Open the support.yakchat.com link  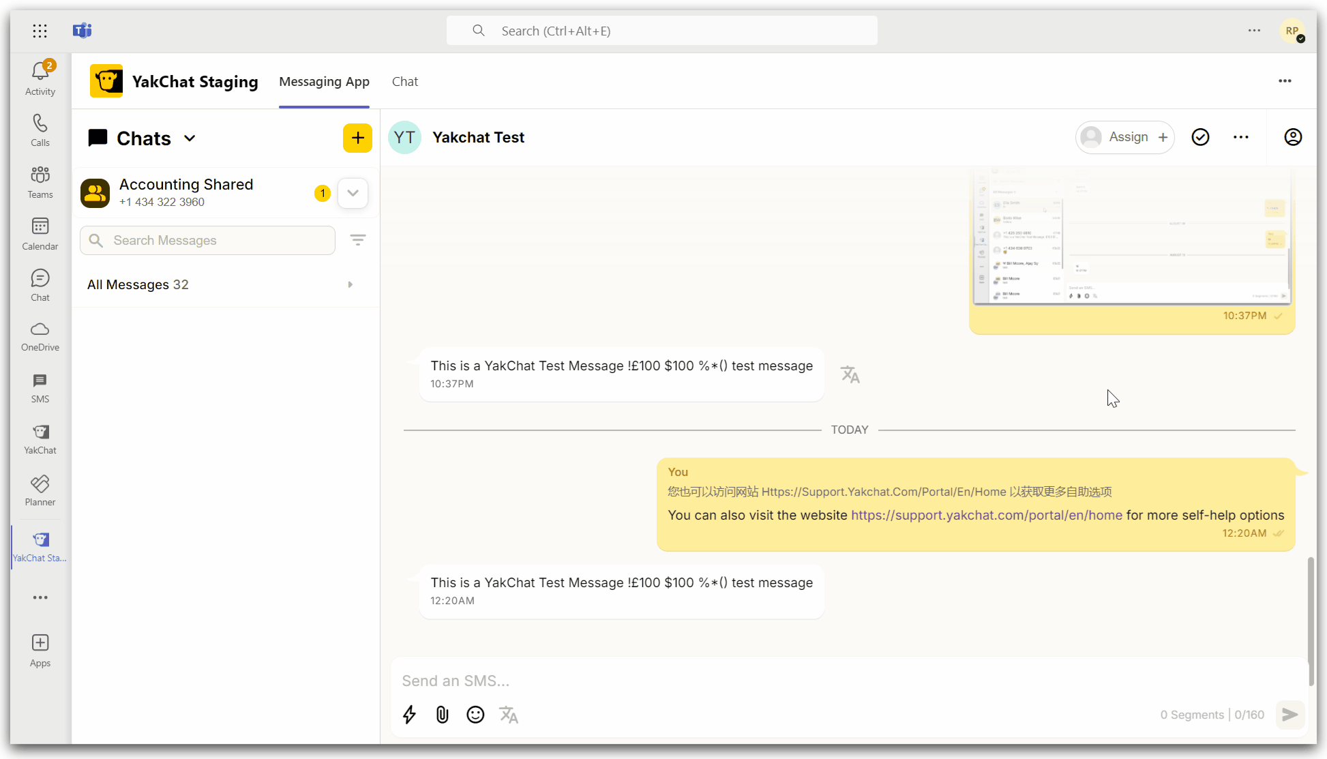click(x=986, y=515)
